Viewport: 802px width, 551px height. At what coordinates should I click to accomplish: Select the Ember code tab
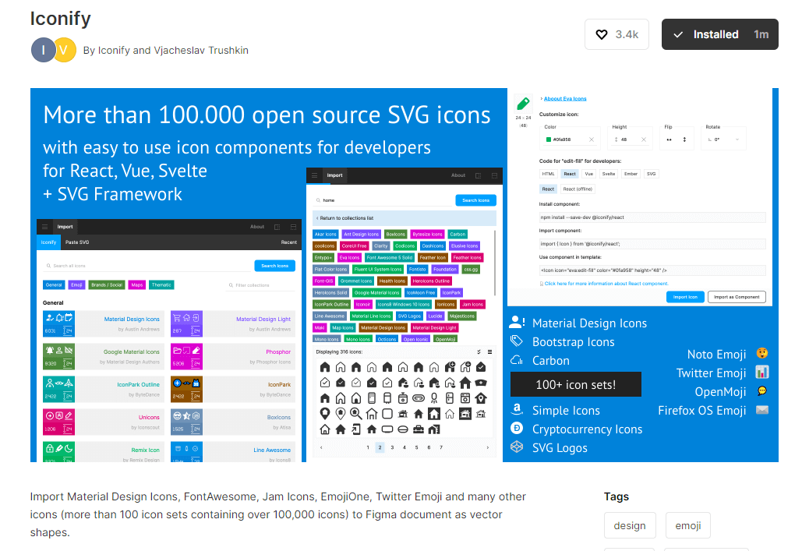coord(631,174)
